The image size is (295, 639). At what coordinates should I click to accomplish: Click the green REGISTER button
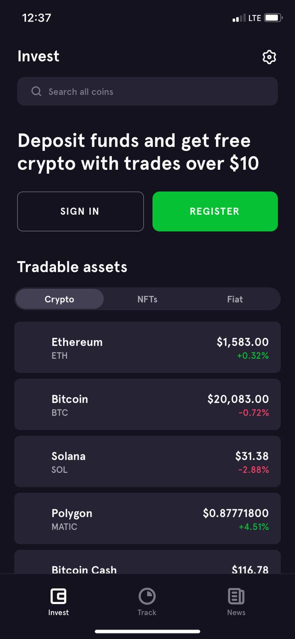point(215,211)
